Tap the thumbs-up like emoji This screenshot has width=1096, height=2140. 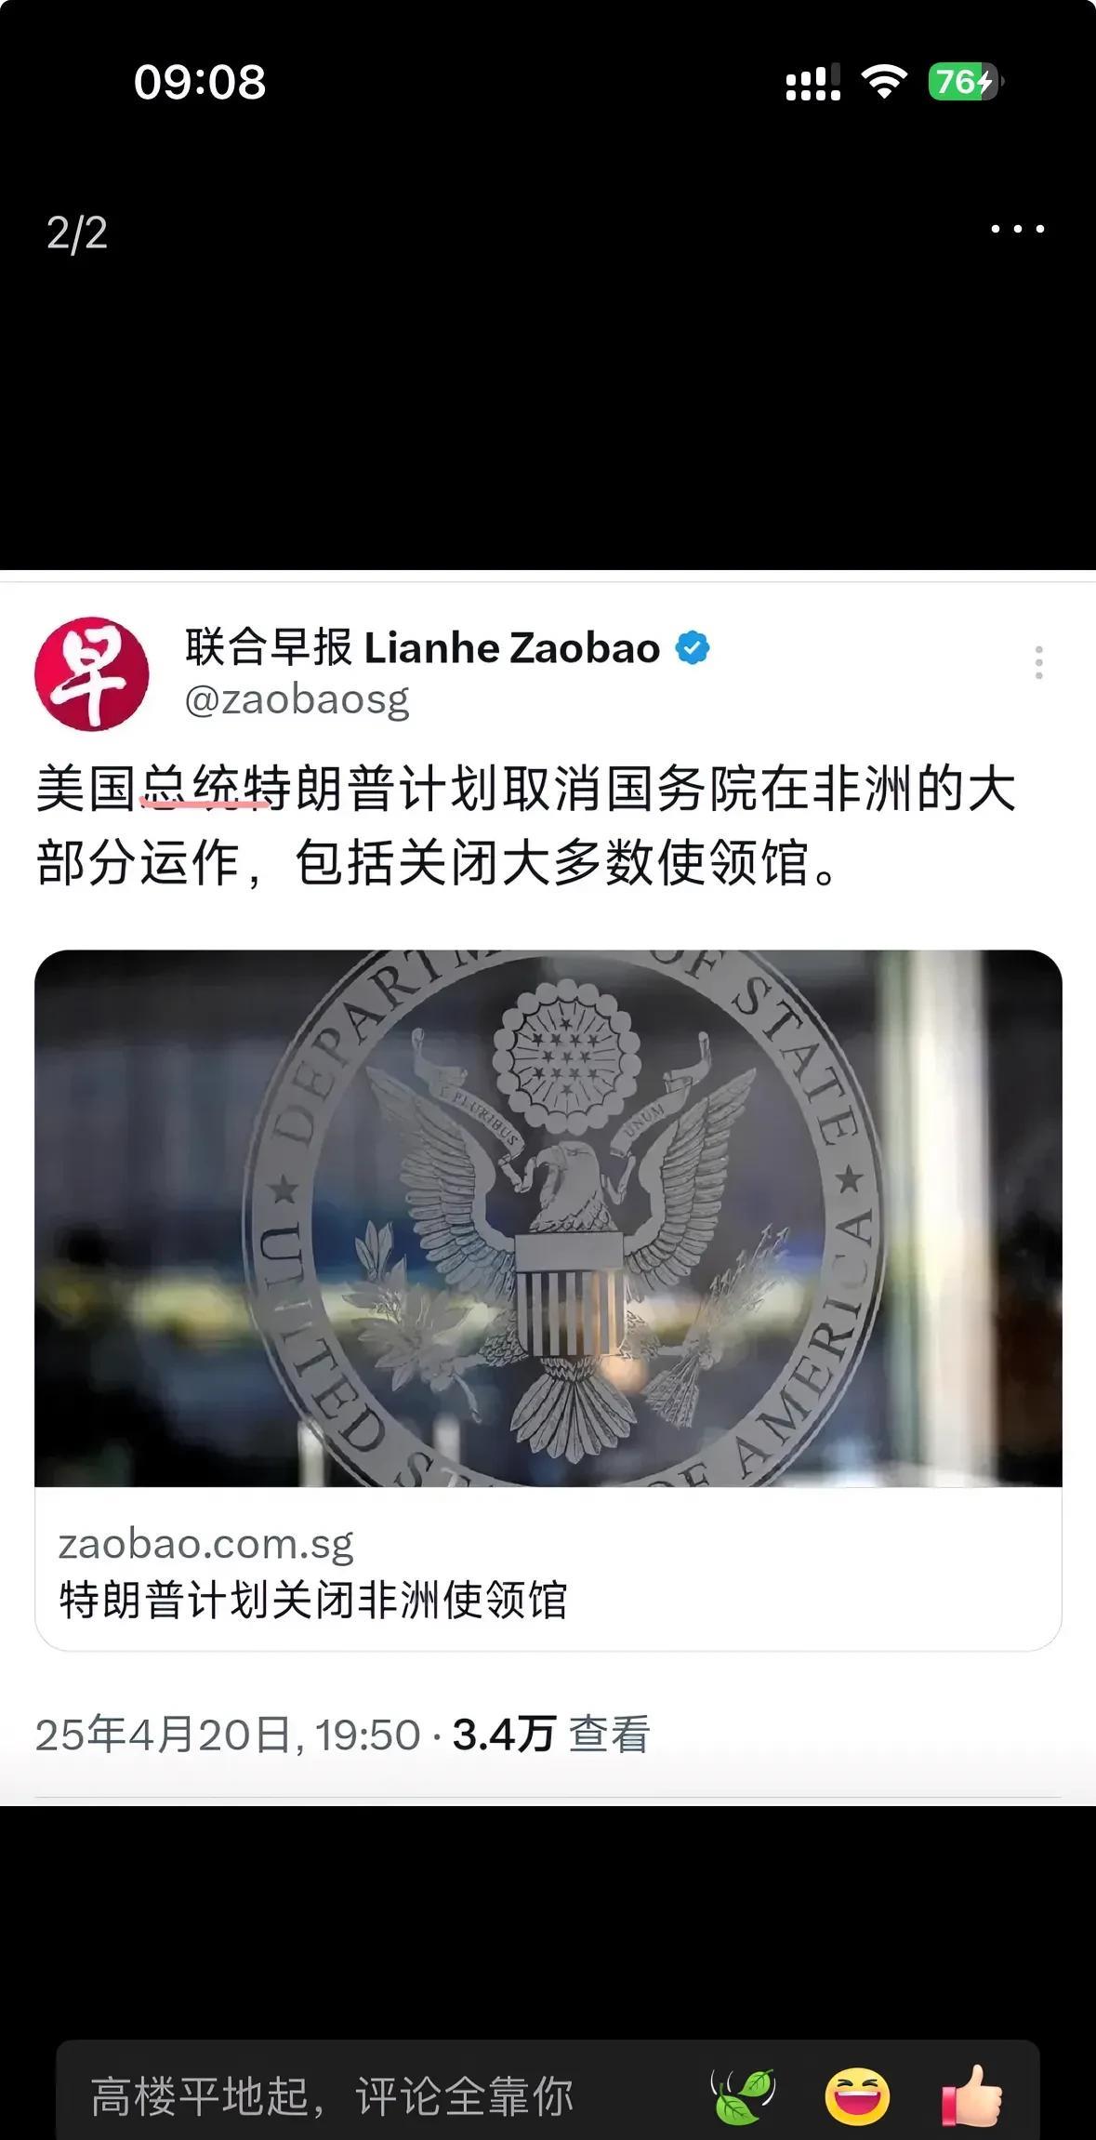(972, 2094)
